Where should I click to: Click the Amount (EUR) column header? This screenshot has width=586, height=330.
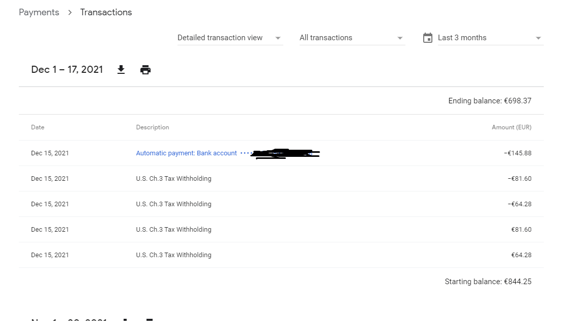(x=511, y=127)
